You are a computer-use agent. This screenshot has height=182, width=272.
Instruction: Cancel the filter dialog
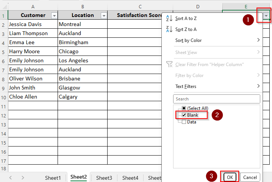[x=250, y=177]
